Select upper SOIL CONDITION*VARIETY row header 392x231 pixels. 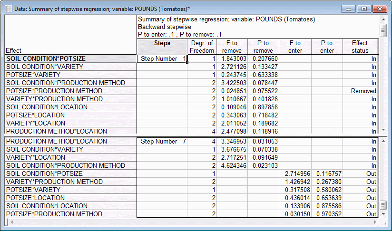pyautogui.click(x=70, y=67)
